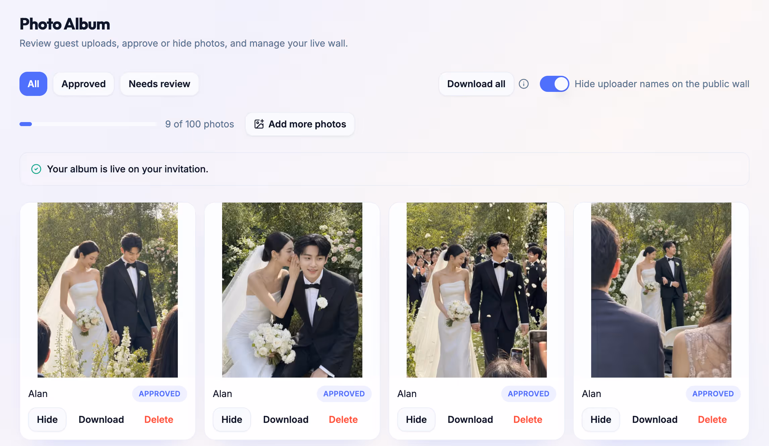Delete the fourth photo card
Screen dimensions: 769x446
tap(712, 420)
